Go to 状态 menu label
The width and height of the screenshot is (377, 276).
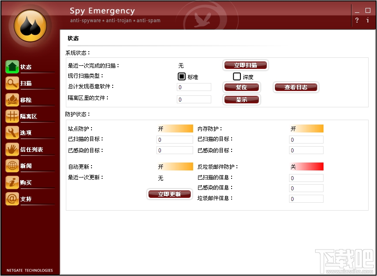click(26, 67)
